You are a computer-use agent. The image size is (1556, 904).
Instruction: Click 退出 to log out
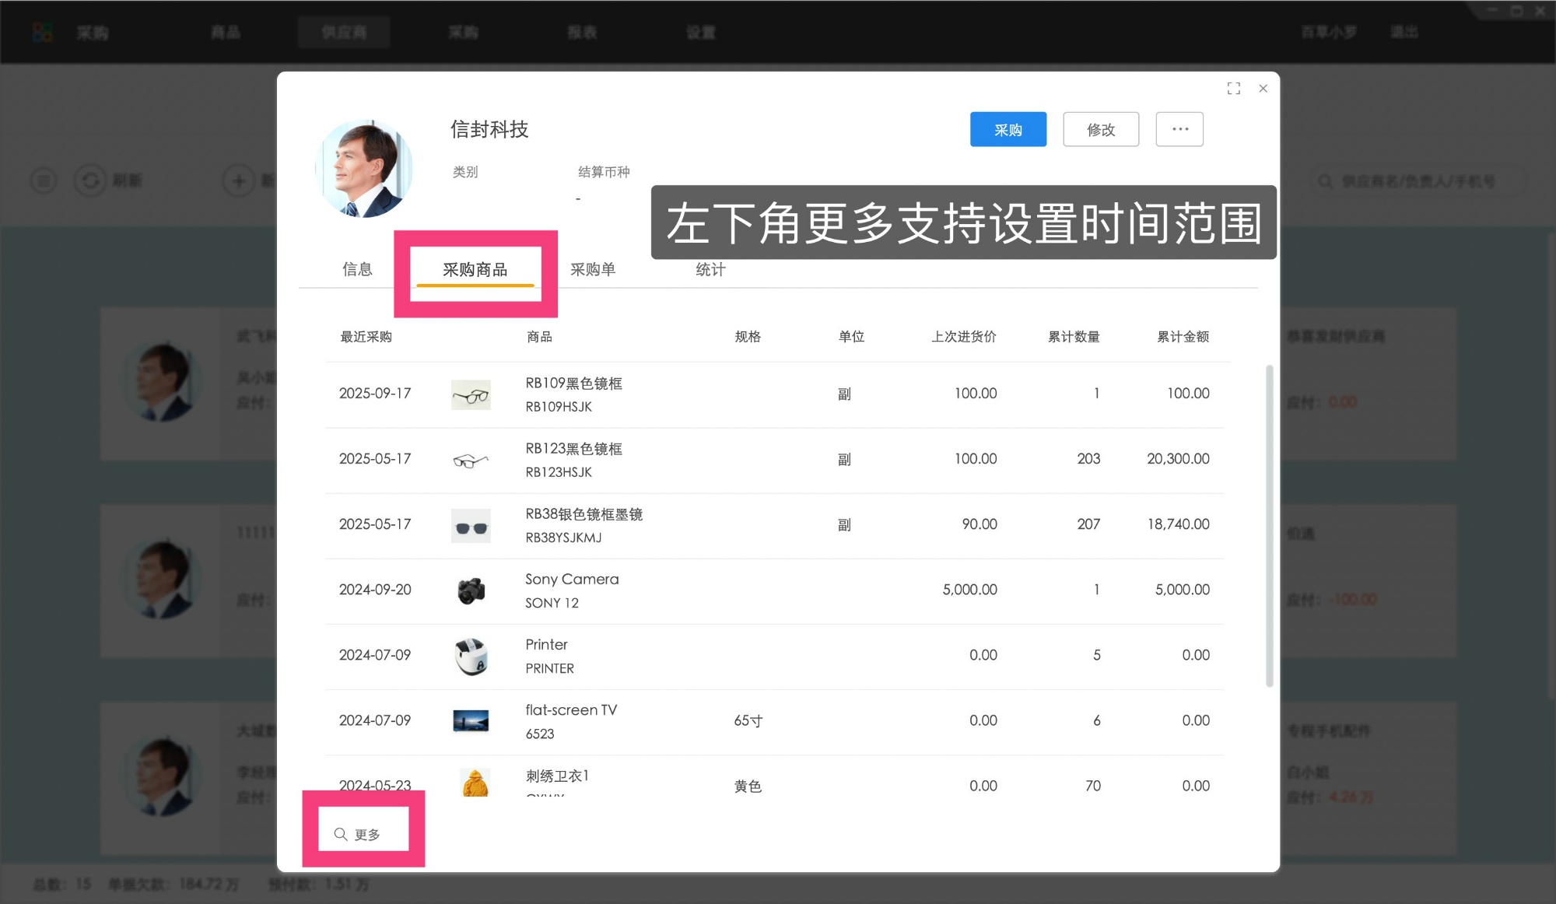click(x=1403, y=32)
